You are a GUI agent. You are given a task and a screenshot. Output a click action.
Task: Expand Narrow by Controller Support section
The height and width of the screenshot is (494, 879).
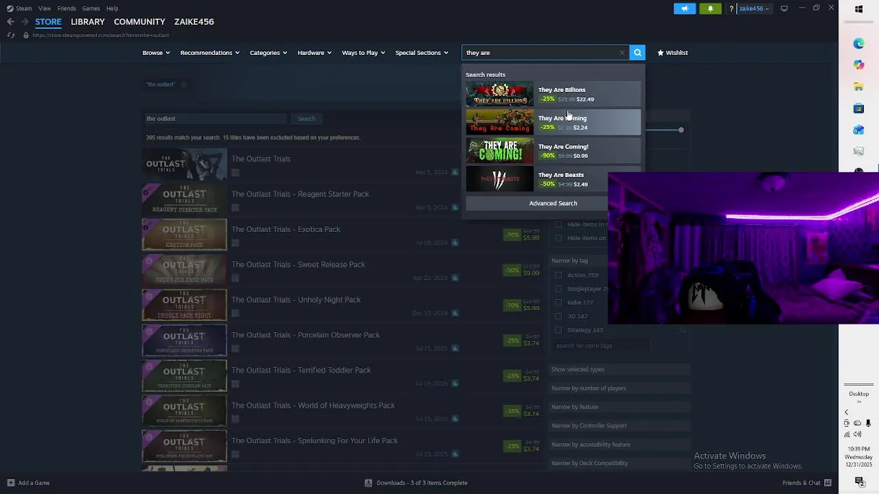620,425
